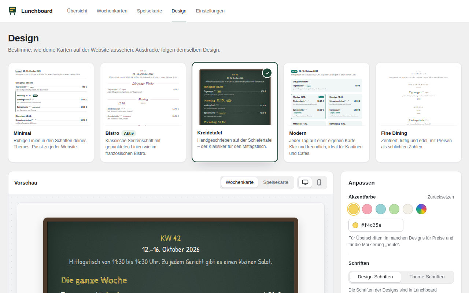Click the Akzentfarbe label

click(362, 197)
